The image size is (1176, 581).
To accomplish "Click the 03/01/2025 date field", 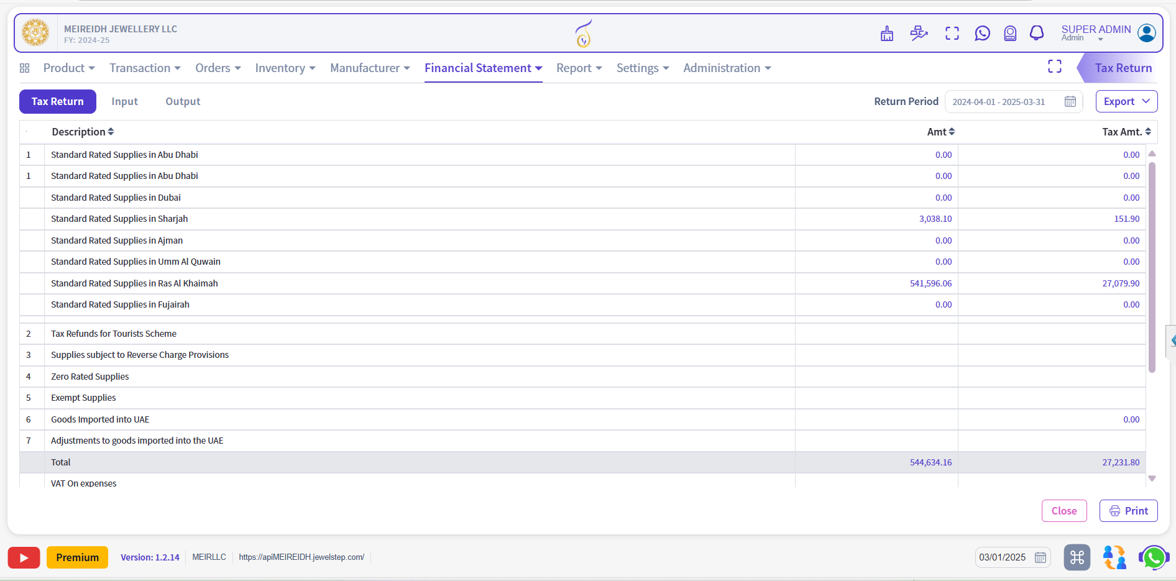I will 1013,557.
